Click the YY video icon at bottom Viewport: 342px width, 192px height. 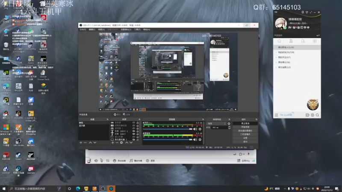pyautogui.click(x=307, y=115)
